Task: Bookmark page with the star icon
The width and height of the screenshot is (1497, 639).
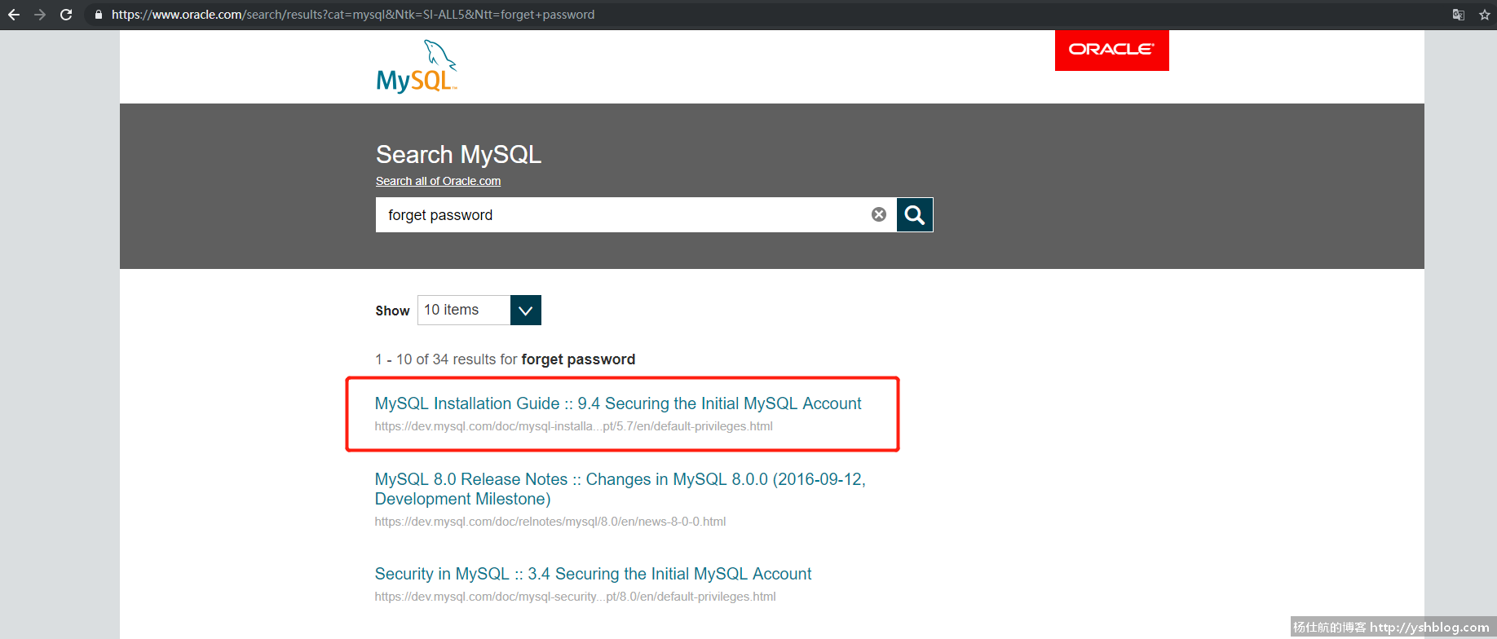Action: tap(1485, 15)
